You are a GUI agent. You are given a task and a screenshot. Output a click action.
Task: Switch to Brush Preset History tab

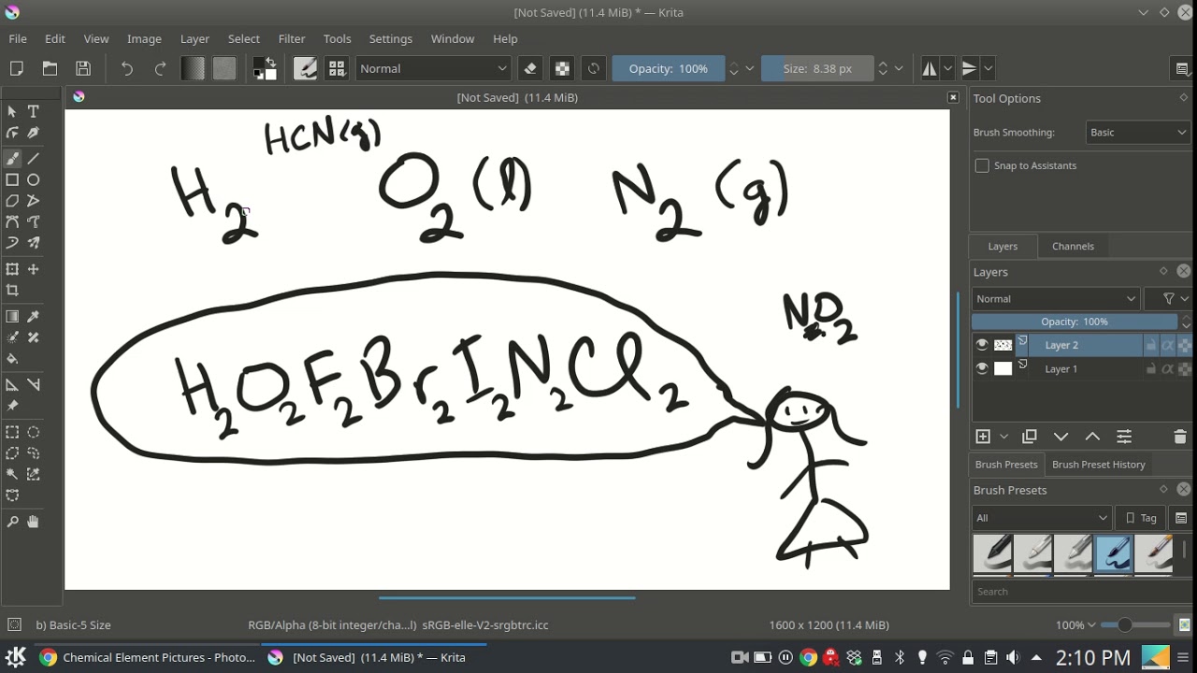click(1098, 465)
